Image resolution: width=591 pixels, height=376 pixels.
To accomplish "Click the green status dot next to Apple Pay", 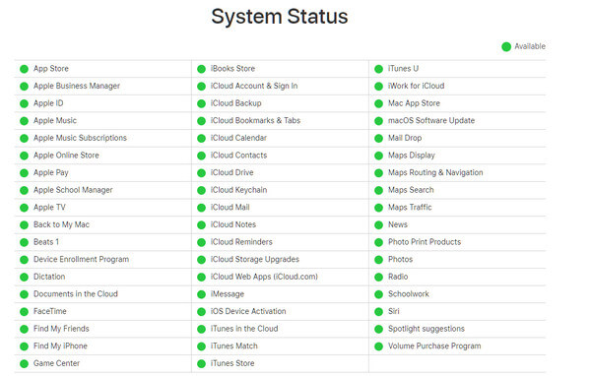I will pos(24,173).
